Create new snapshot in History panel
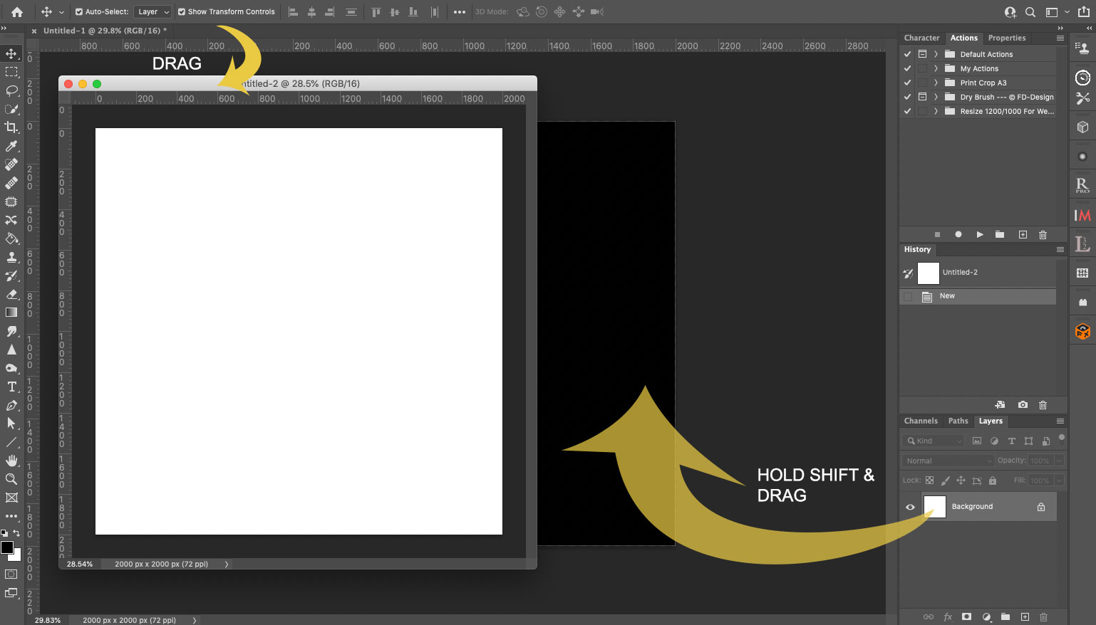This screenshot has width=1096, height=625. pos(1023,404)
